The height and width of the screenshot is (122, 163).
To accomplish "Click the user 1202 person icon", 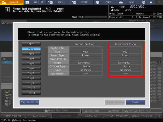I will [x=112, y=10].
